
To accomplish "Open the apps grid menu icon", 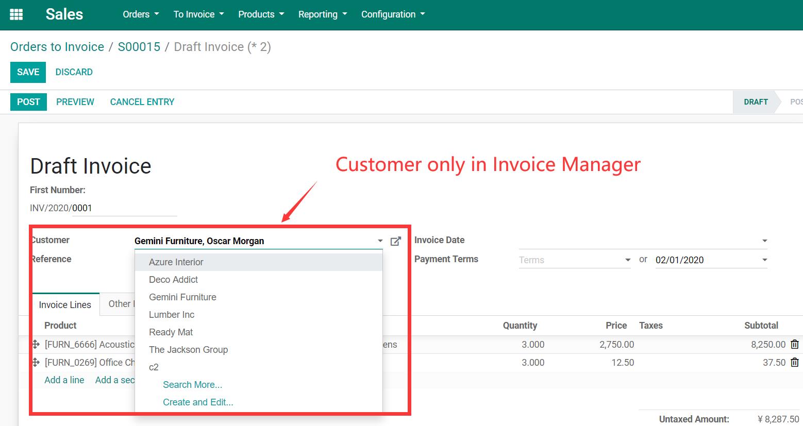I will (16, 14).
